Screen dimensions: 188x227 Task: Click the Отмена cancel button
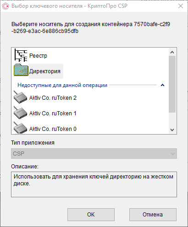point(153,215)
